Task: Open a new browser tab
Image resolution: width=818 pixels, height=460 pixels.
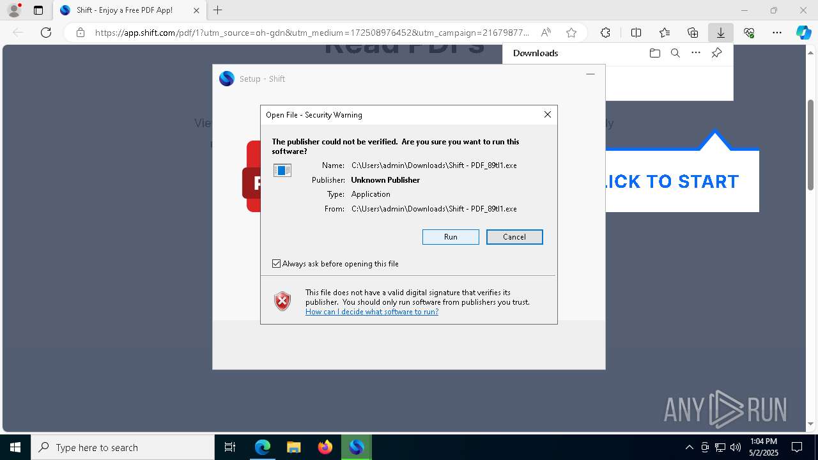Action: (x=218, y=10)
